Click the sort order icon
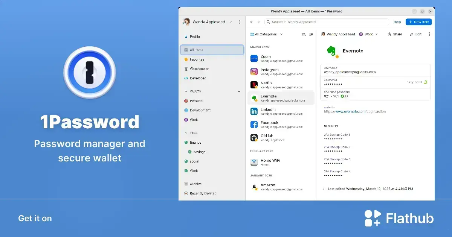452x237 pixels. click(x=311, y=34)
